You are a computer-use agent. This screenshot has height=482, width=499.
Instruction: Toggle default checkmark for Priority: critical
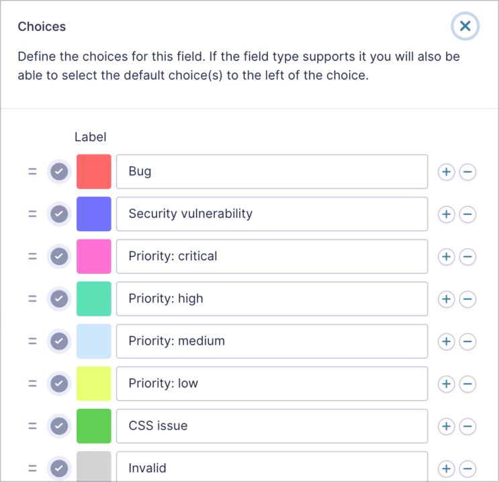(60, 257)
